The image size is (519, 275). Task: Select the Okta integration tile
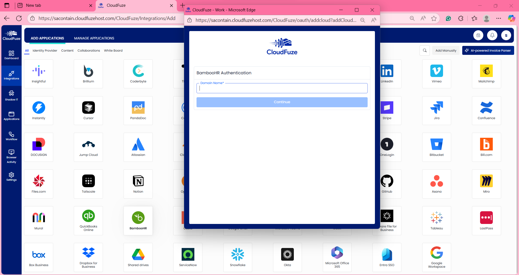(287, 257)
